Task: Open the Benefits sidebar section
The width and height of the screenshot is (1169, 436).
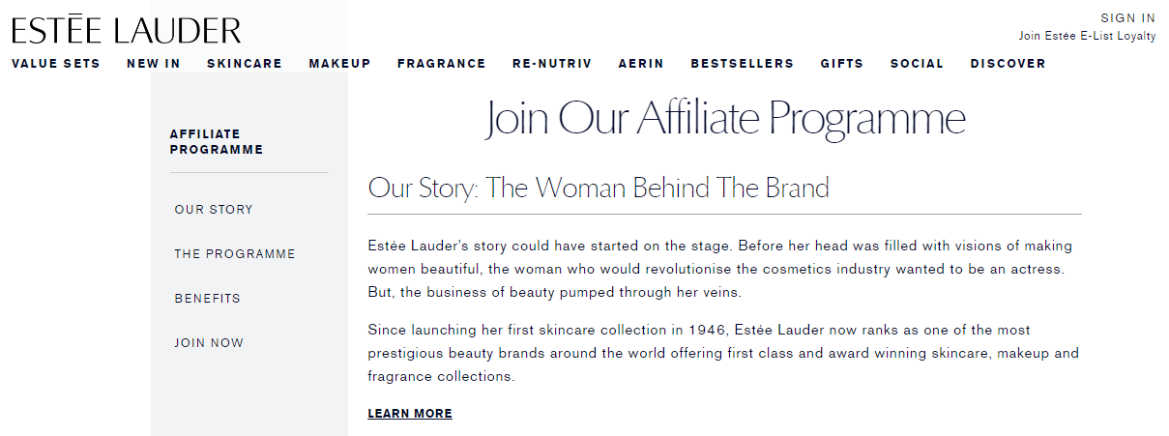Action: (x=208, y=299)
